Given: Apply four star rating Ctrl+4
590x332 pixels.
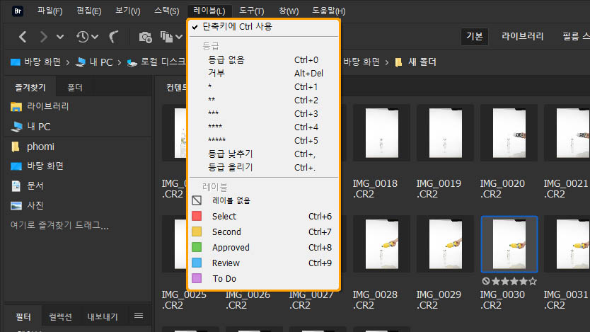Looking at the screenshot, I should [263, 127].
